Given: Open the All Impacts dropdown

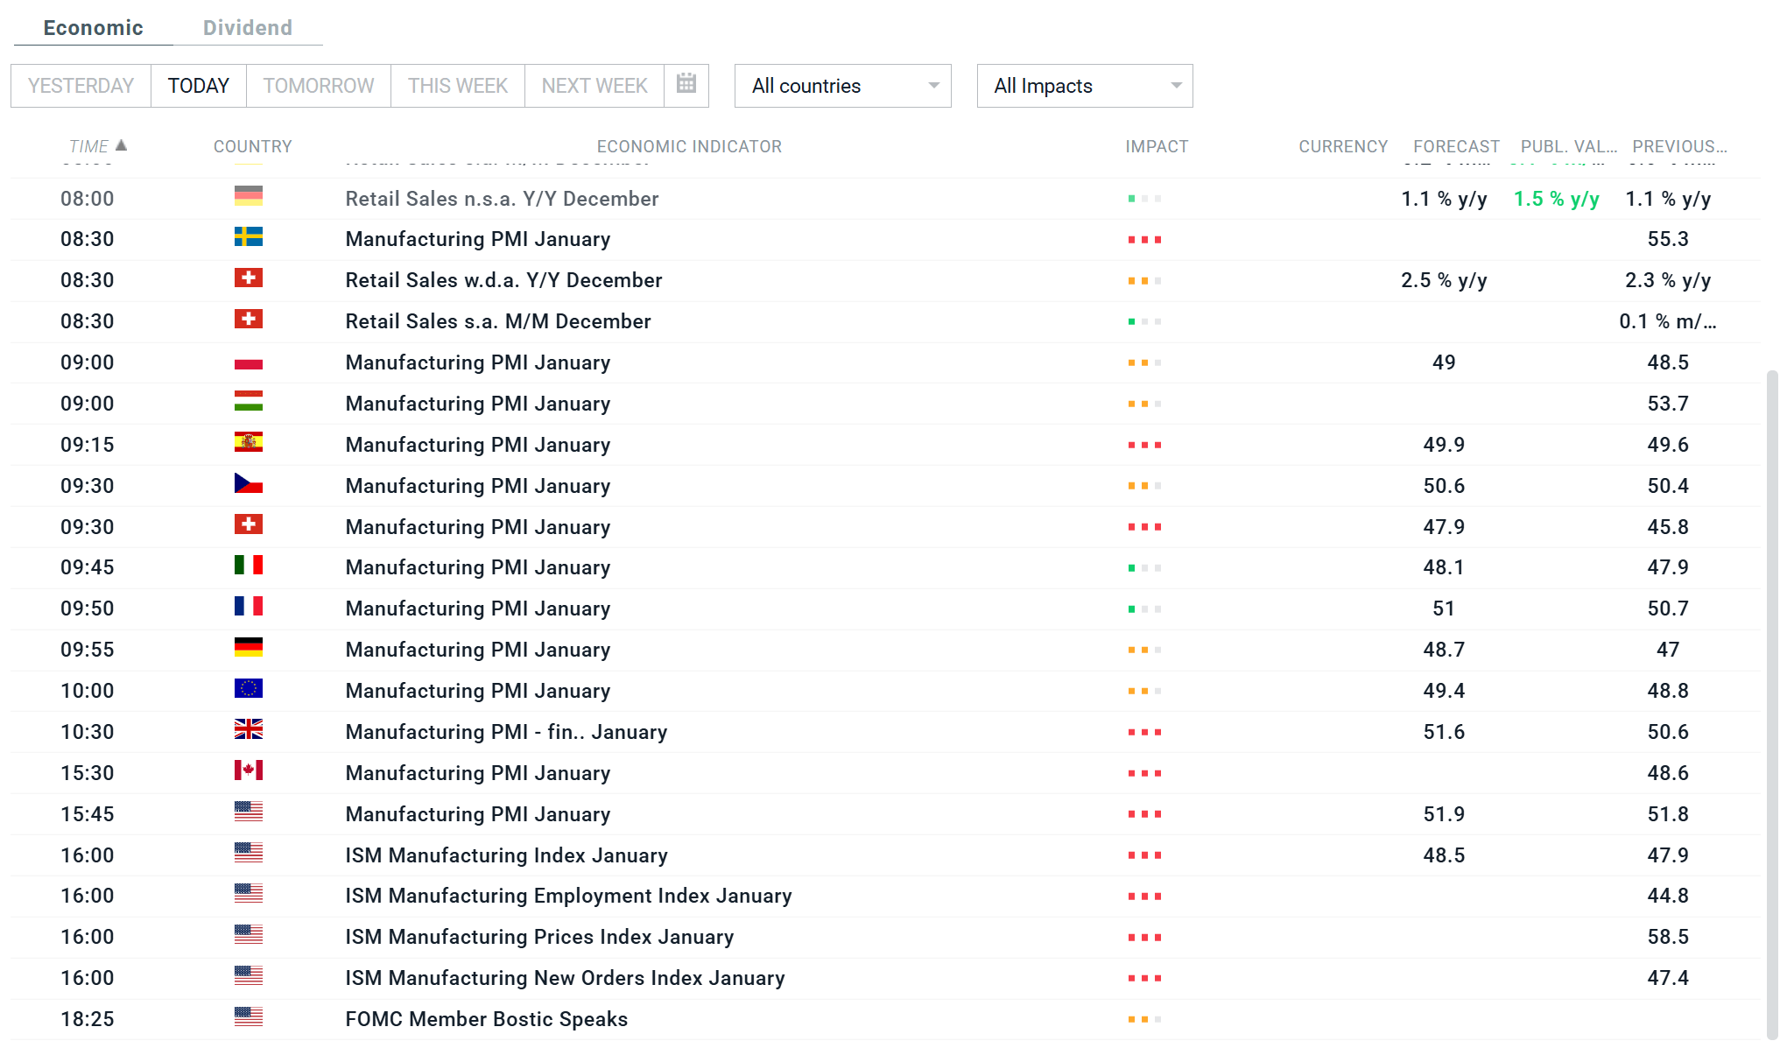Looking at the screenshot, I should [x=1084, y=86].
